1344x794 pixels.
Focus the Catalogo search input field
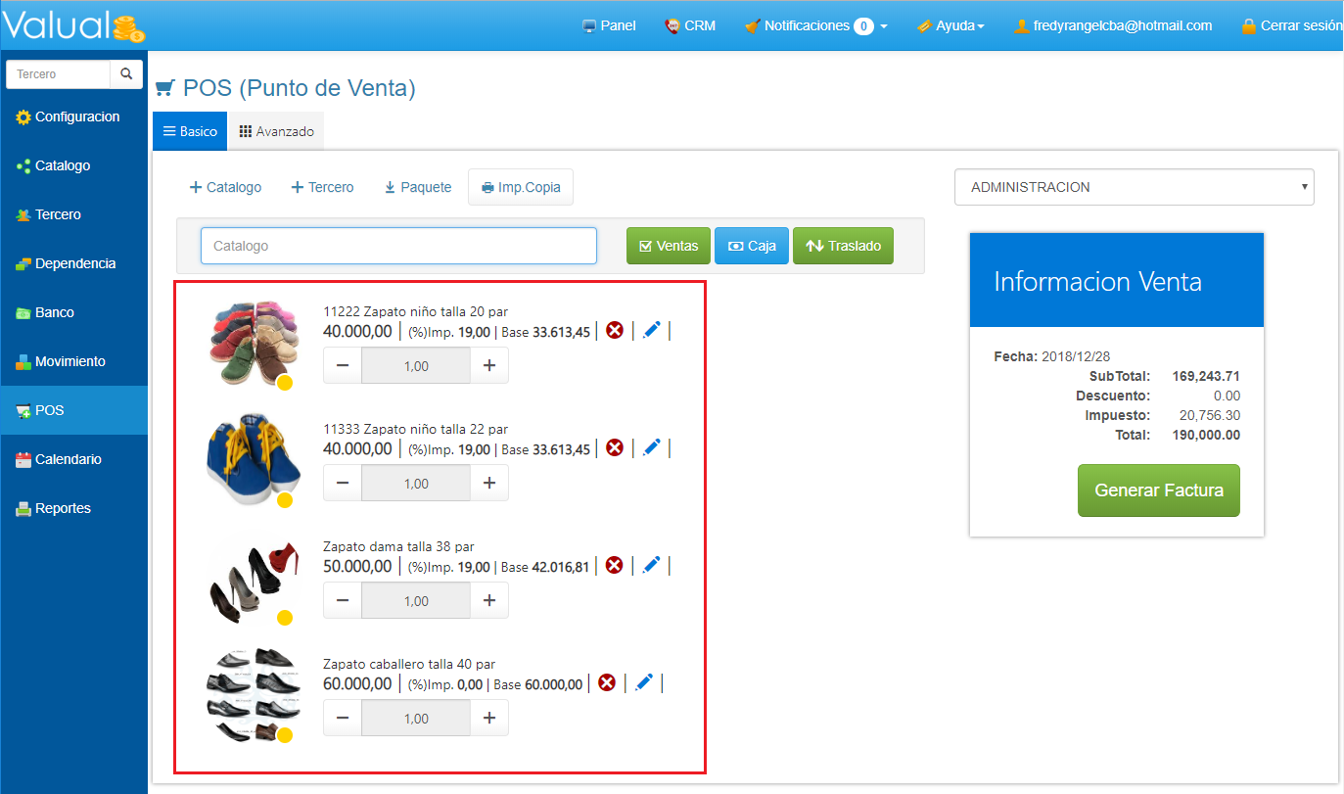tap(398, 246)
